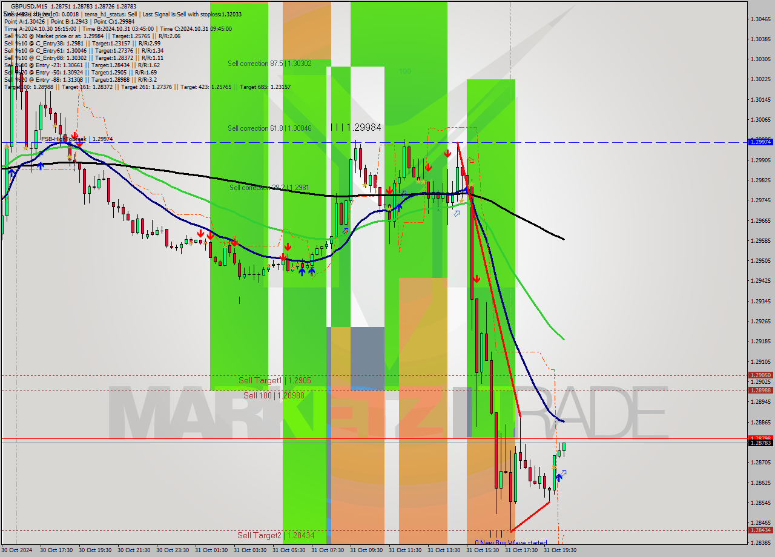Screen dimensions: 775x557
Task: Click the 1.28865 price axis value
Action: (760, 423)
